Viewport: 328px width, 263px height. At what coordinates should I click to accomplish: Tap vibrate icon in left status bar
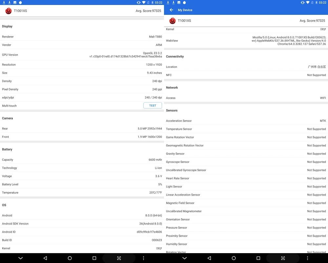click(138, 3)
